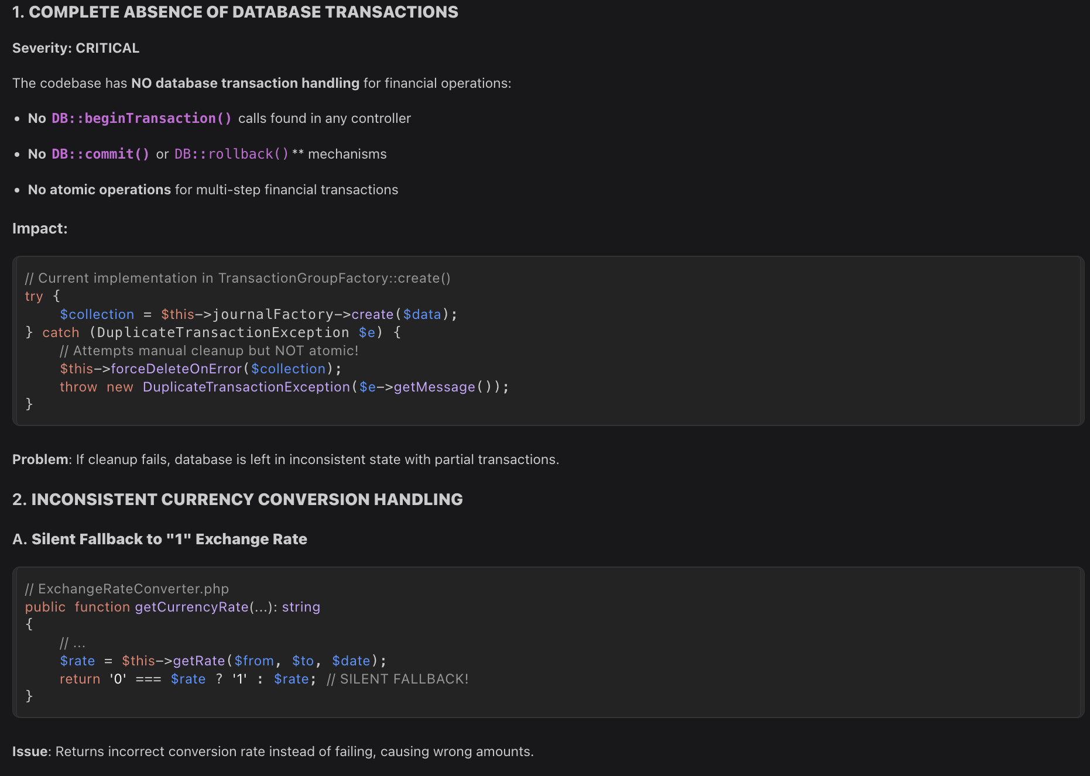
Task: Click the "Silent Fallback to 1 Exchange Rate" subheading
Action: tap(160, 539)
